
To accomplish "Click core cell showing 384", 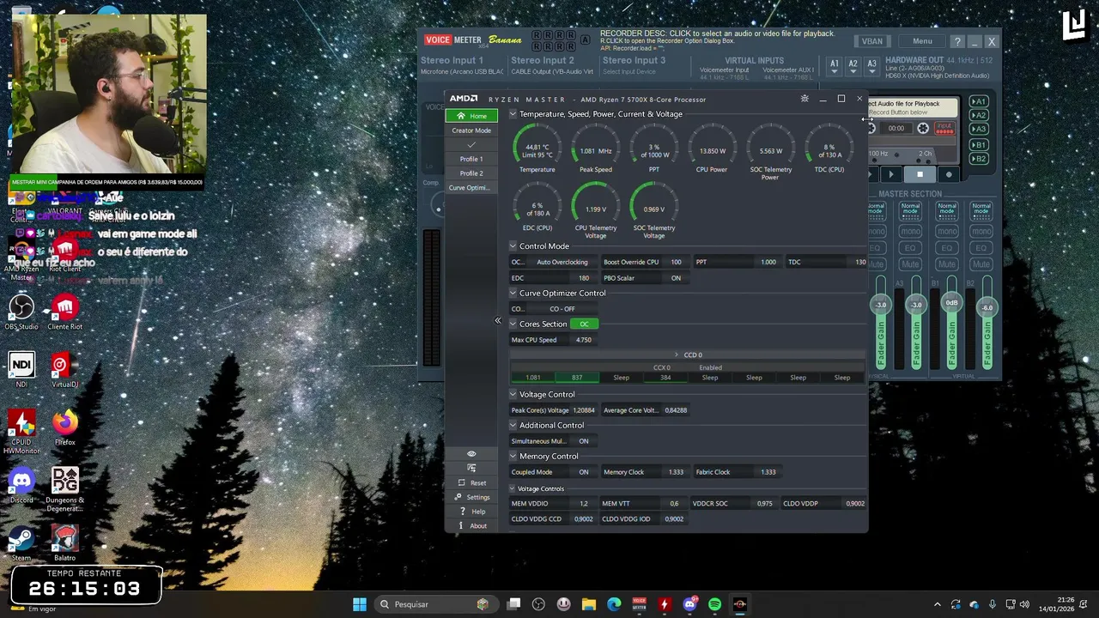I will (x=665, y=378).
